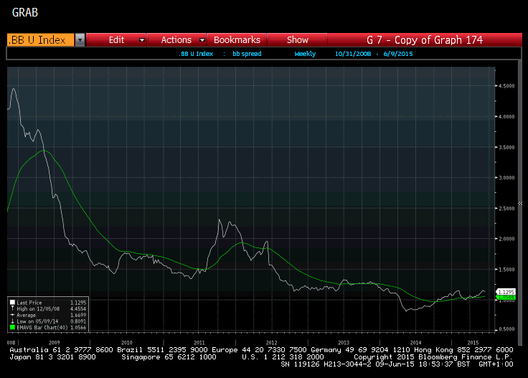The width and height of the screenshot is (528, 378).
Task: Click the 10/31/2008 start date
Action: pos(352,54)
